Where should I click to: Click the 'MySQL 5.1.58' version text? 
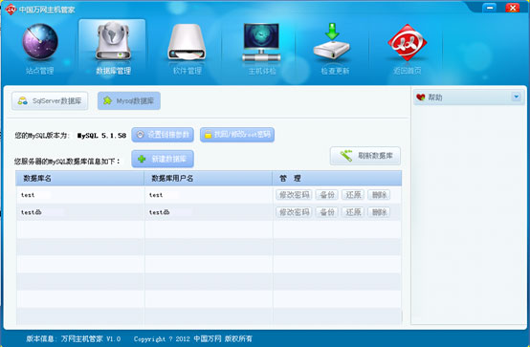click(x=101, y=136)
